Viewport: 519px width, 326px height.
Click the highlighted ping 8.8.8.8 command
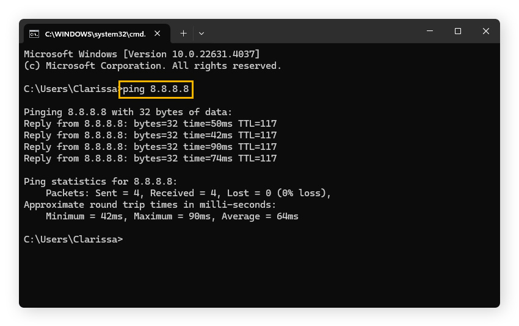(x=156, y=89)
